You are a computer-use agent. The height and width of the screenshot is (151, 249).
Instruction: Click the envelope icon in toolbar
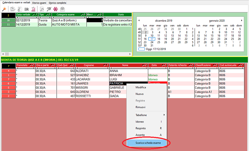click(62, 9)
